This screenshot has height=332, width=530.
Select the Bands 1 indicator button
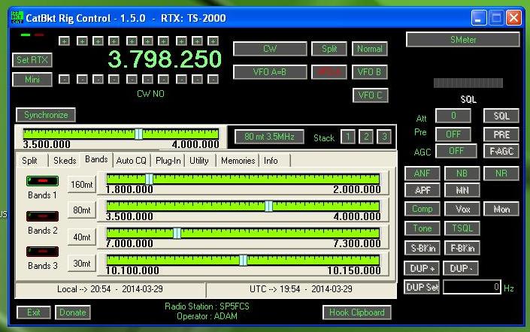(x=42, y=181)
